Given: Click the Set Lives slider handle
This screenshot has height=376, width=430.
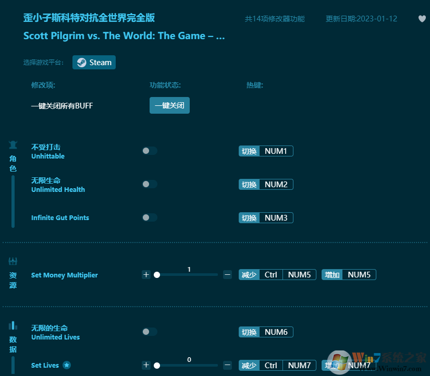Looking at the screenshot, I should 157,366.
